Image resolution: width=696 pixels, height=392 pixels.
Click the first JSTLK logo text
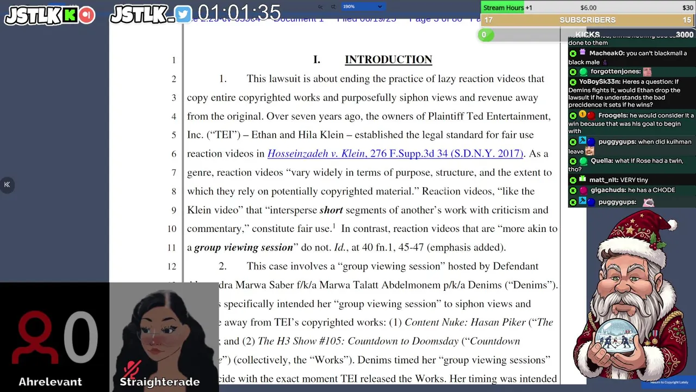coord(33,15)
